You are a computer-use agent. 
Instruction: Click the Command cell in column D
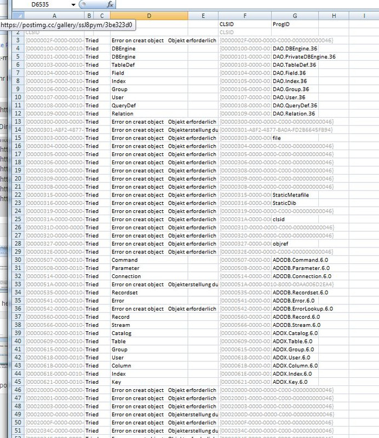[149, 260]
